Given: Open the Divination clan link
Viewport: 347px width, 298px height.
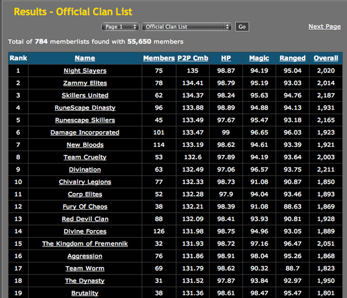Looking at the screenshot, I should point(85,170).
